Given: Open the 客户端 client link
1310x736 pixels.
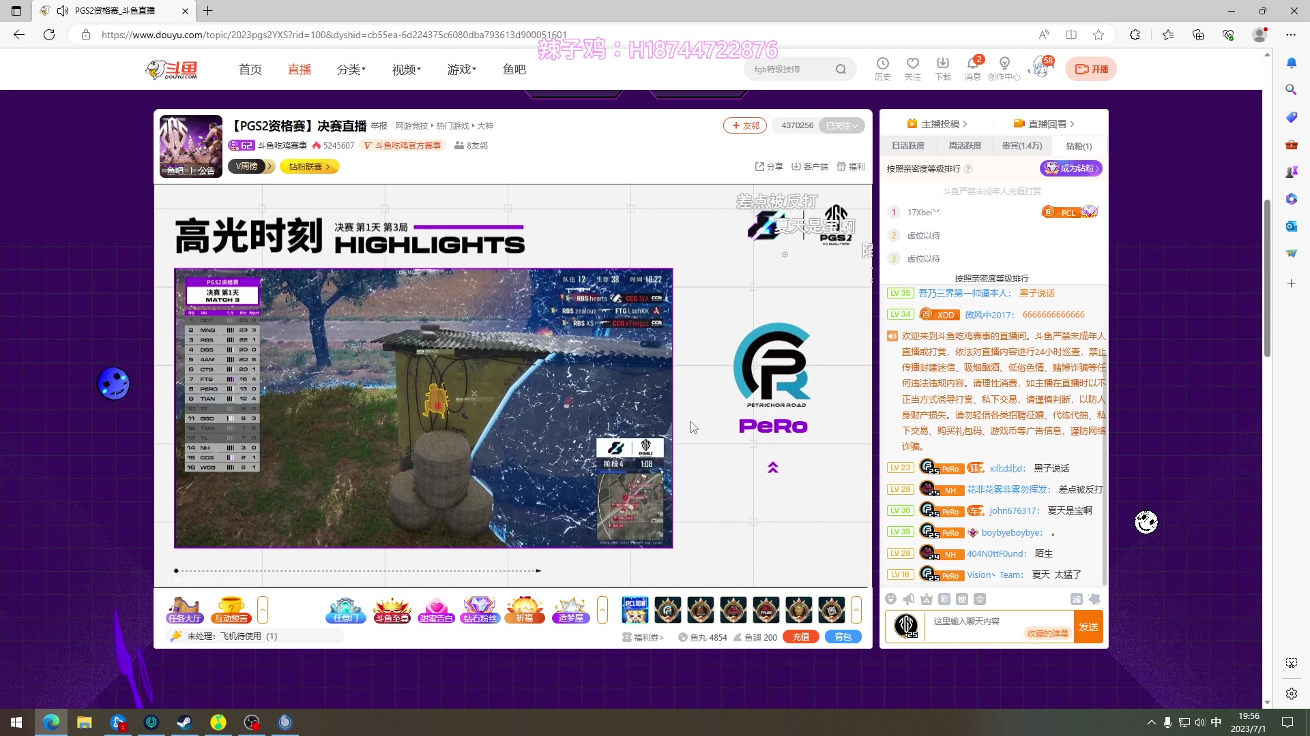Looking at the screenshot, I should click(x=810, y=166).
